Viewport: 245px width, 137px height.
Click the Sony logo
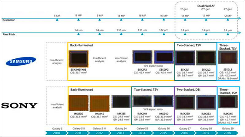[19, 106]
